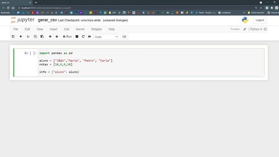Click the Bookmarks folder in bookmarks bar
This screenshot has height=157, width=279.
(5, 13)
